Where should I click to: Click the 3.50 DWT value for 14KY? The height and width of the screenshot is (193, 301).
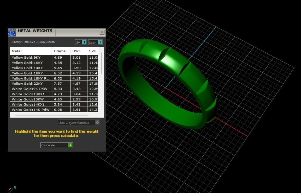pos(76,68)
